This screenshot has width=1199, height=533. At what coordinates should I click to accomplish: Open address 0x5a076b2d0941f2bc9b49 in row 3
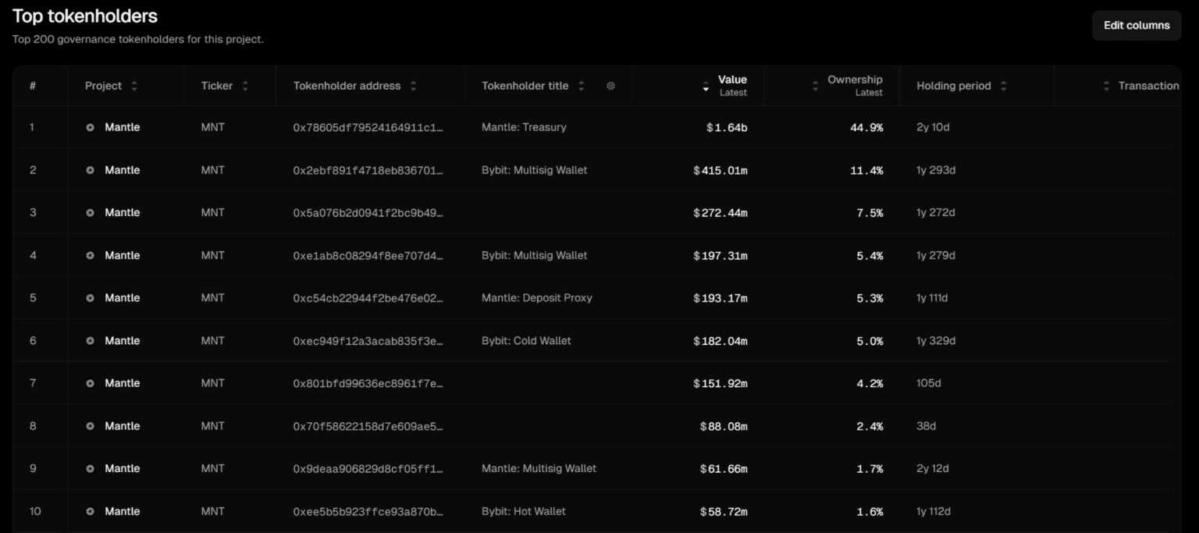368,212
